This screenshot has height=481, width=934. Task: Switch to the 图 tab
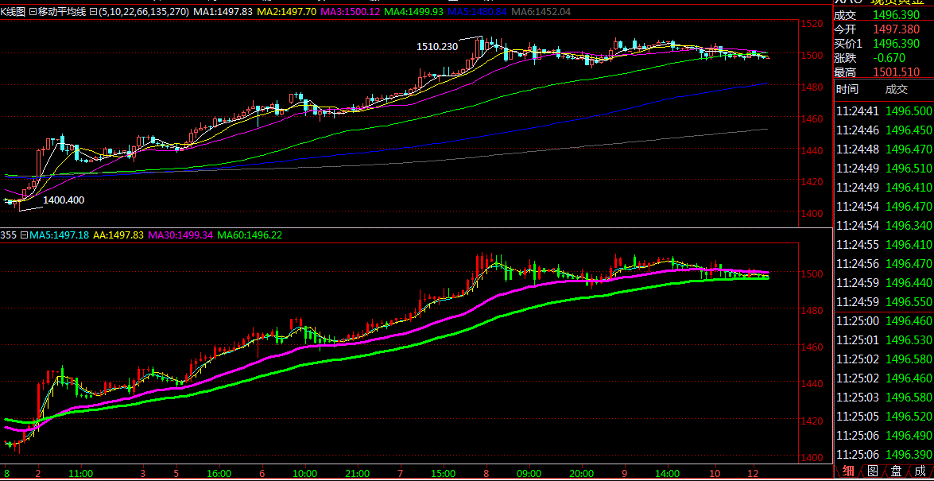(872, 471)
